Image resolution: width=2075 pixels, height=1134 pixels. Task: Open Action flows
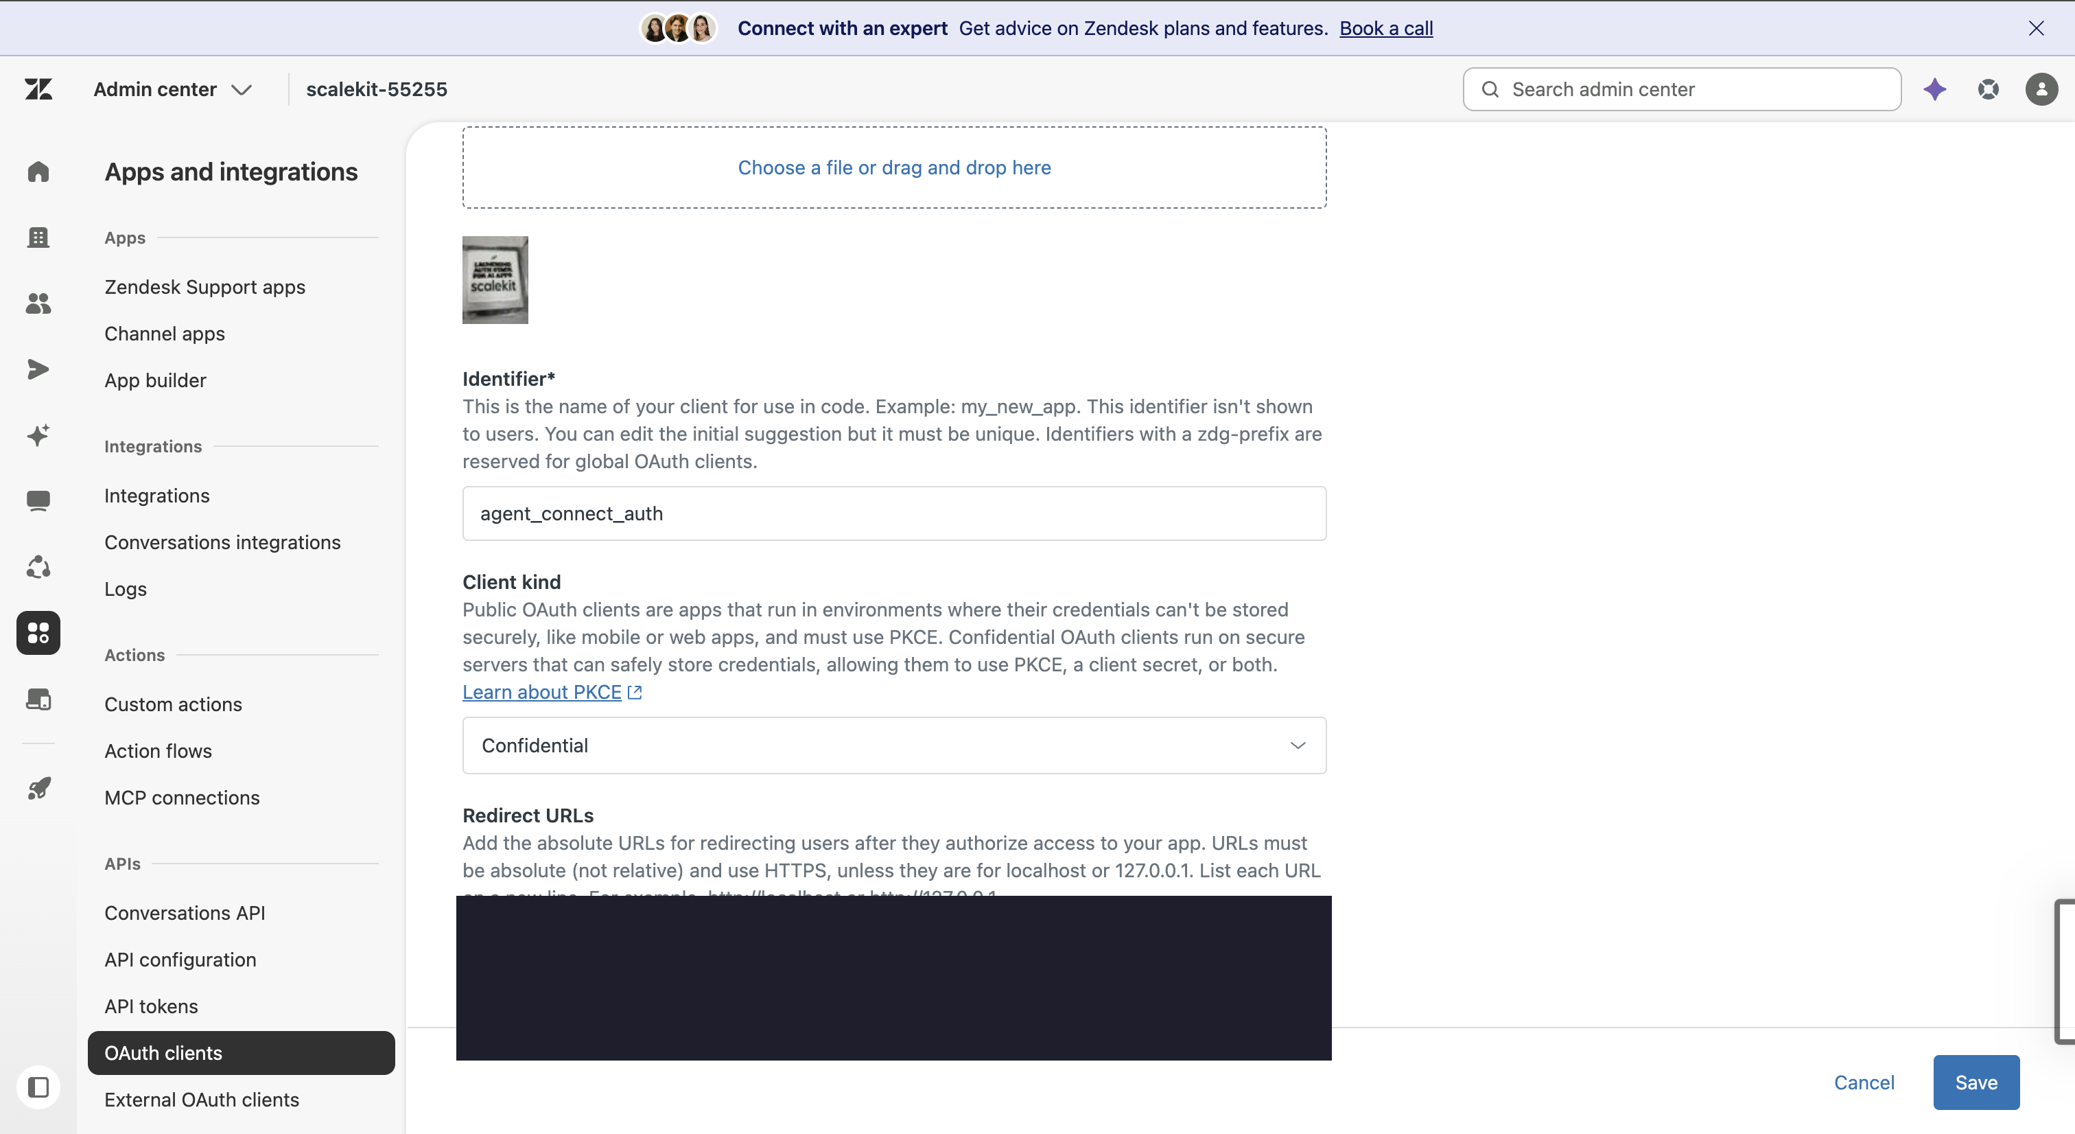158,751
